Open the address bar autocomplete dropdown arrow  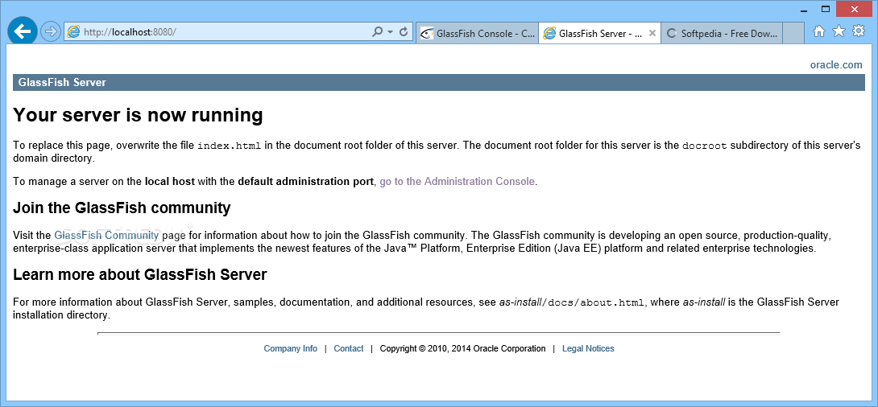click(x=391, y=32)
